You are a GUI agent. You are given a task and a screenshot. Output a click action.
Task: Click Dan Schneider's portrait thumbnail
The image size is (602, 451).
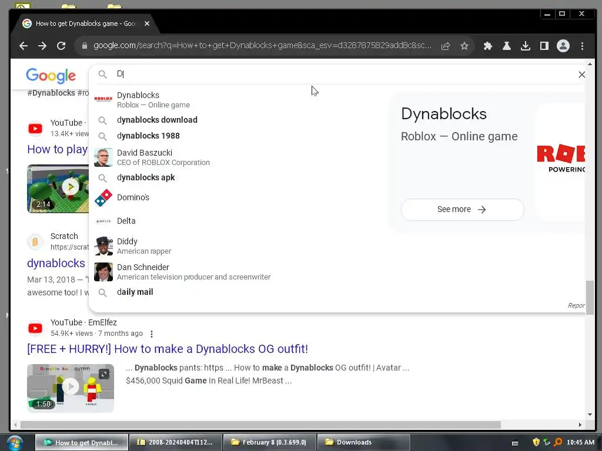click(103, 272)
